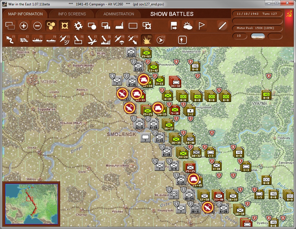This screenshot has height=229, width=296.
Task: Select the red Soviet stack 23=49
Action: (x=218, y=196)
